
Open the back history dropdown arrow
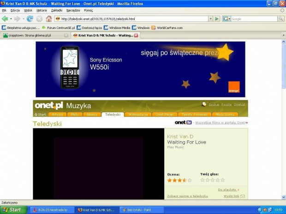point(11,19)
